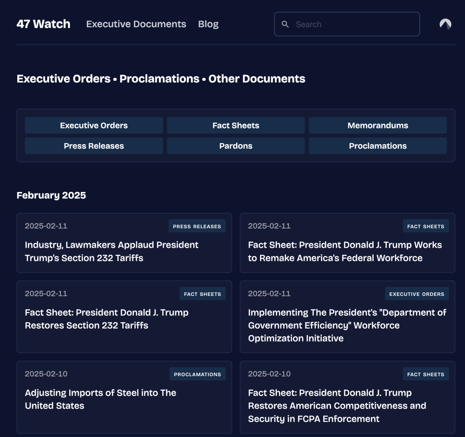Open Remake America's Federal Workforce fact sheet
The width and height of the screenshot is (465, 437).
coord(345,251)
